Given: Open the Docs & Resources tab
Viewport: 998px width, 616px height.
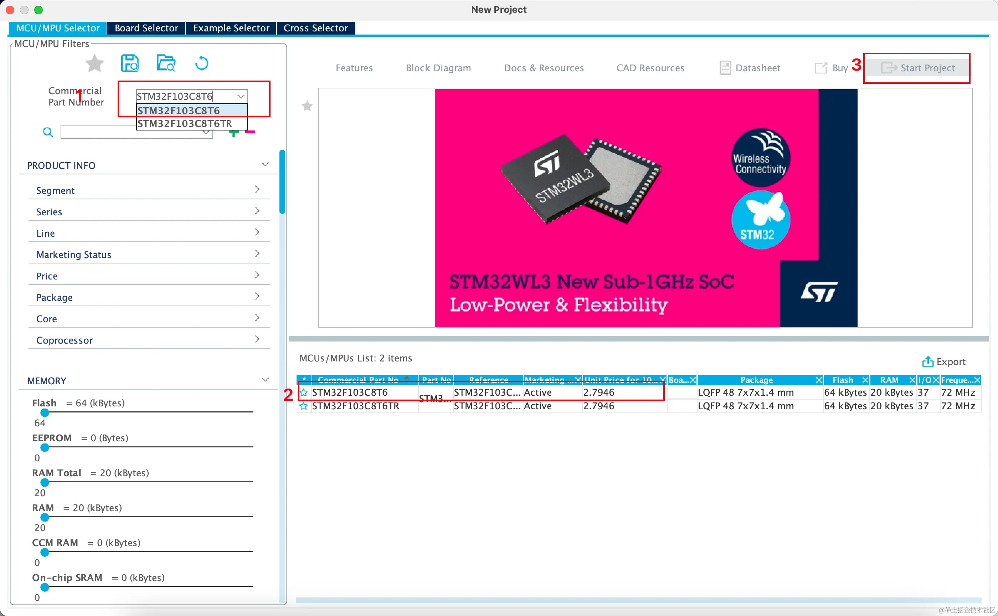Looking at the screenshot, I should [x=544, y=68].
